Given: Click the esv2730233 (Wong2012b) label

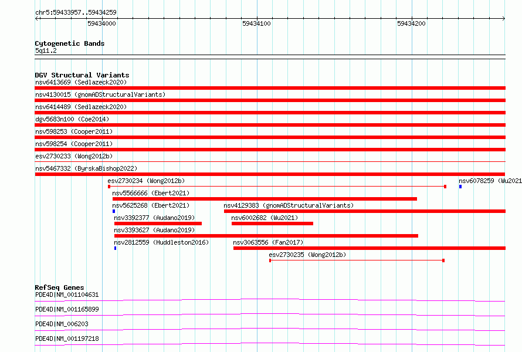Looking at the screenshot, I should [74, 156].
